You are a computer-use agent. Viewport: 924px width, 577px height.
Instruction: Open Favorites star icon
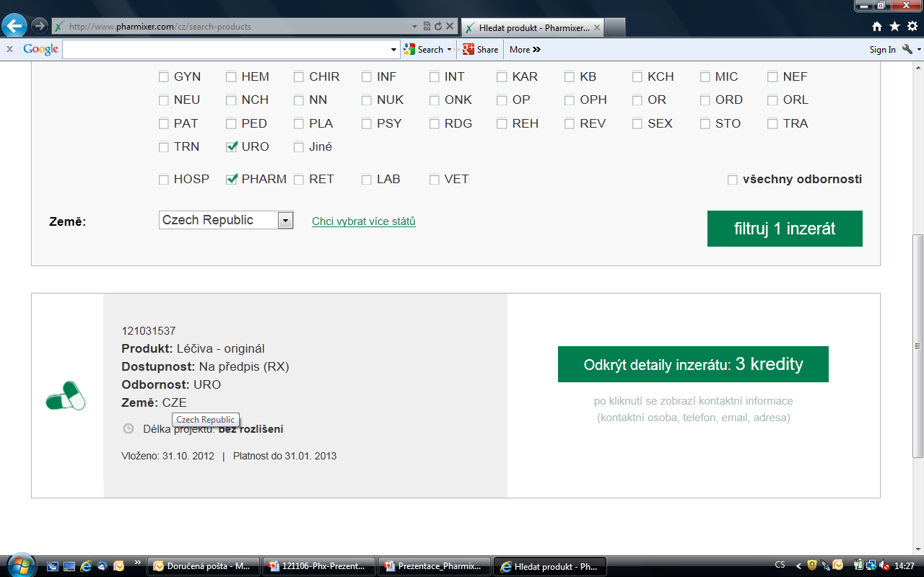(894, 27)
